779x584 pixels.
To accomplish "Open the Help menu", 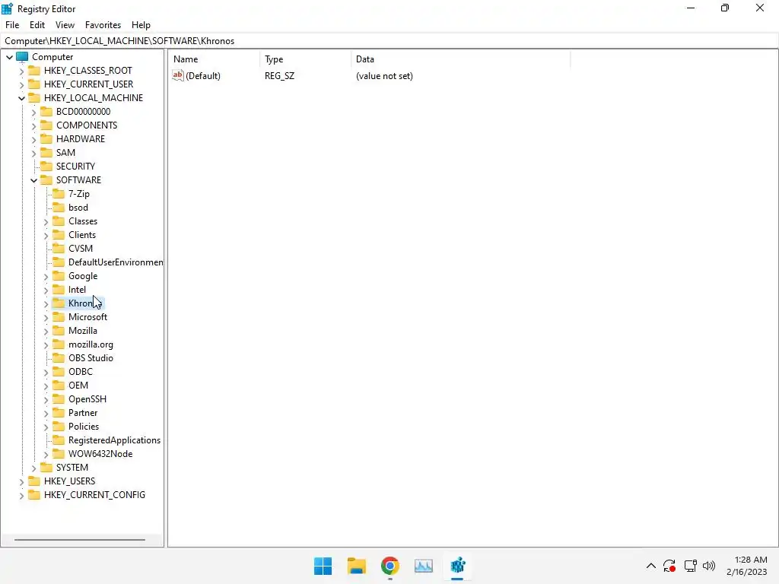I will [x=141, y=25].
